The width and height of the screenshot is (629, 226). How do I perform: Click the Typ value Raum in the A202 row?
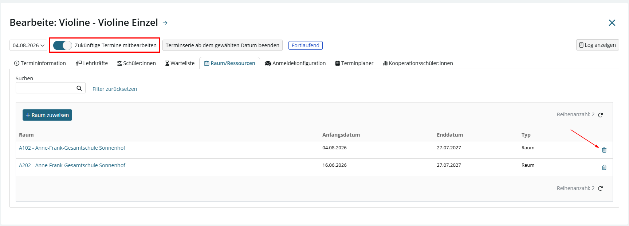[x=528, y=165]
